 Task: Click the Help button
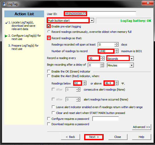click(141, 137)
